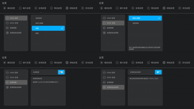Choose 解碼立體聲 in the HDMI options list
Viewport: 194px width, 109px height.
(48, 23)
